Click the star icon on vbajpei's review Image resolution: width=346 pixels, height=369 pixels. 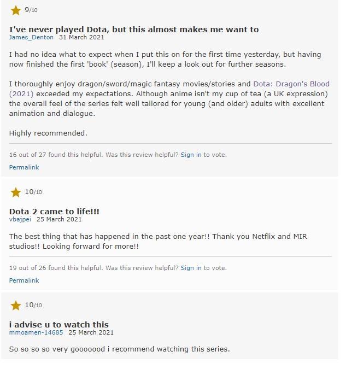[x=15, y=192]
